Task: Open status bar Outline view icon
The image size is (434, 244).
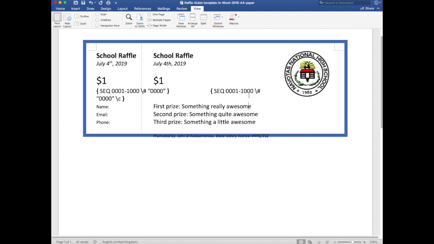Action: click(x=318, y=242)
